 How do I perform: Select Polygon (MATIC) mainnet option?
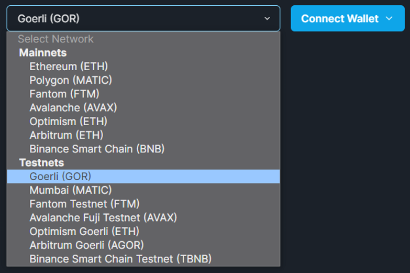point(71,80)
